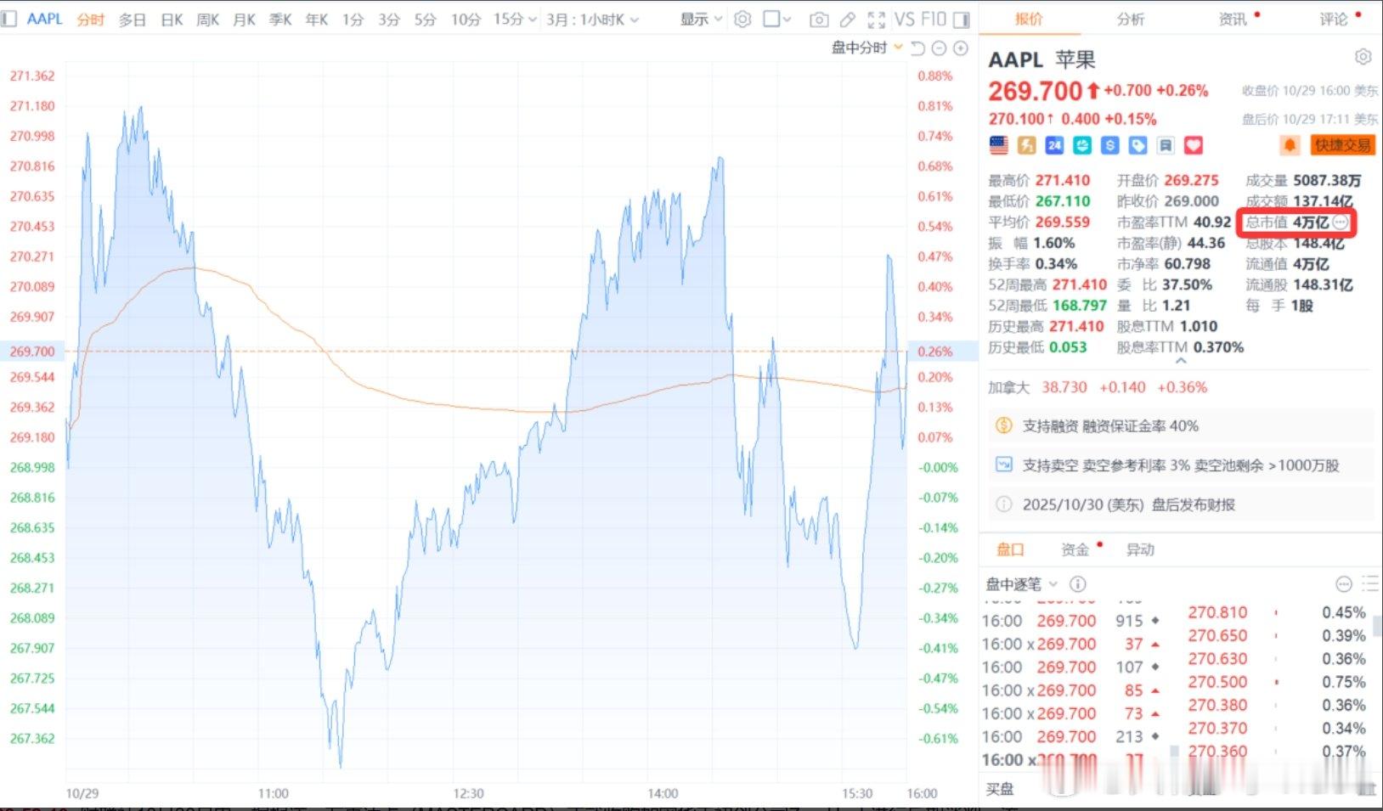Viewport: 1383px width, 811px height.
Task: Select the 1分 chart interval
Action: [x=353, y=19]
